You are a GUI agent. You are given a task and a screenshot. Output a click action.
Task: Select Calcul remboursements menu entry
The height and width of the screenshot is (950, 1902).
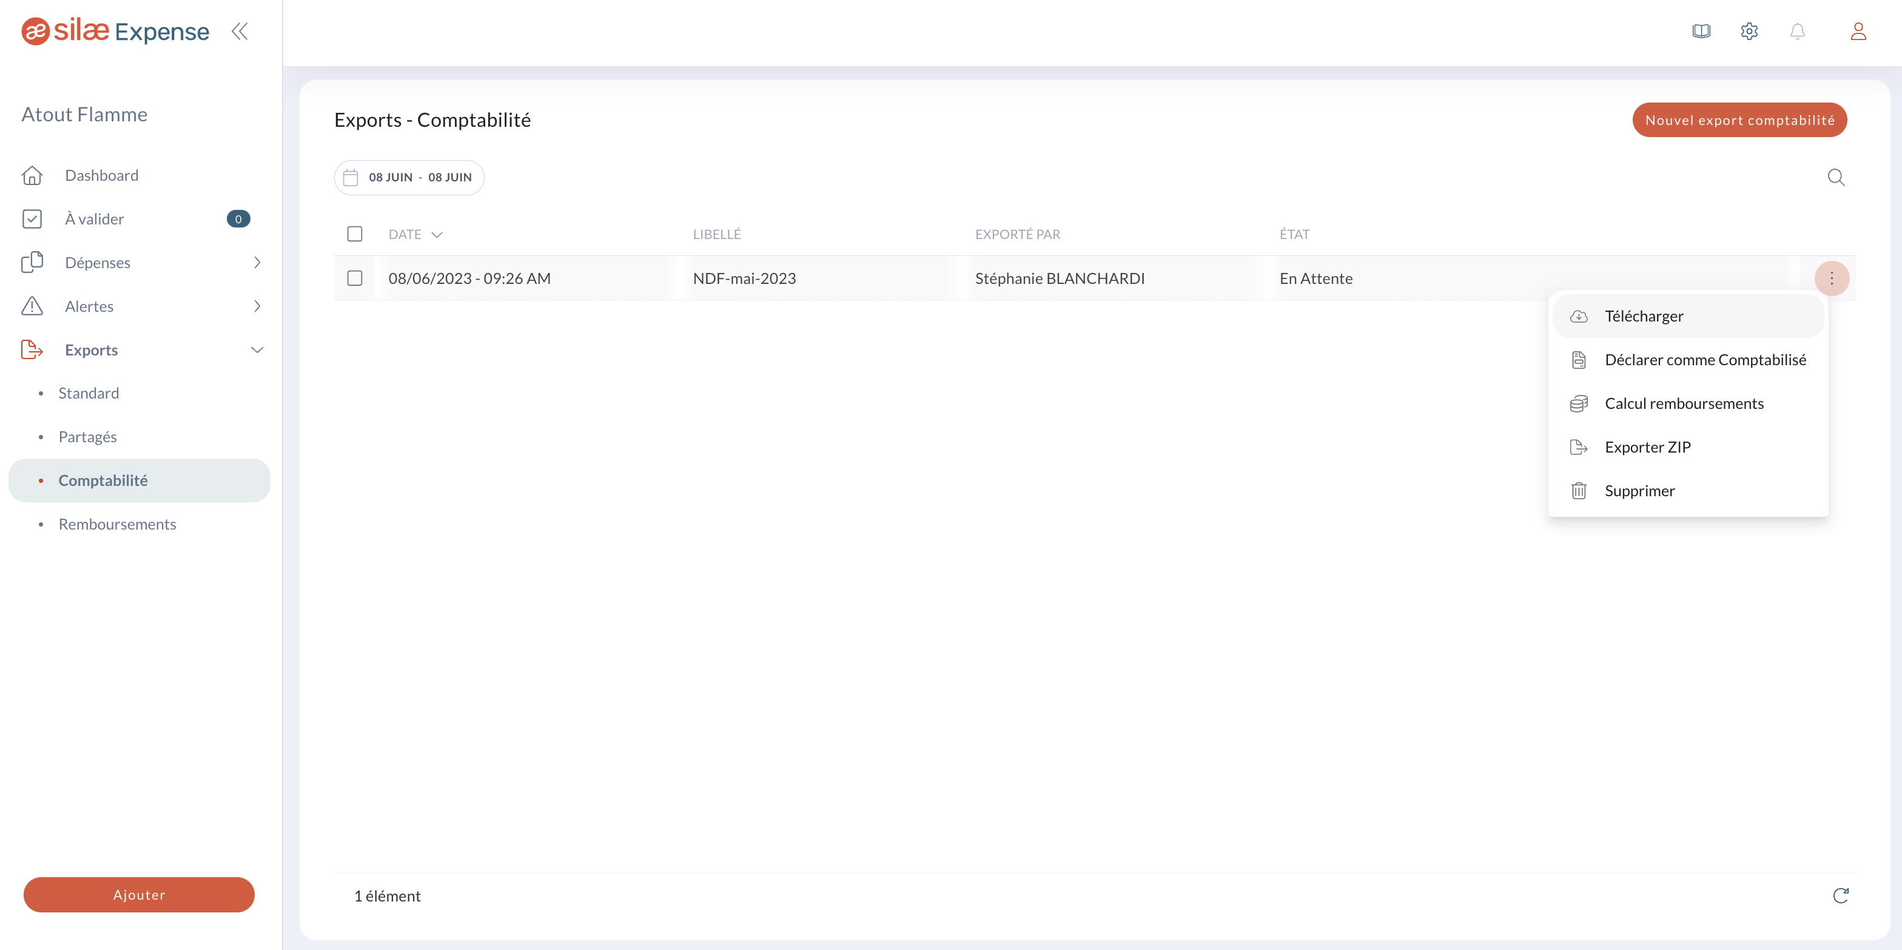1688,403
